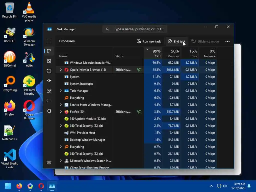Click the 360 Update Module process icon

click(66, 119)
